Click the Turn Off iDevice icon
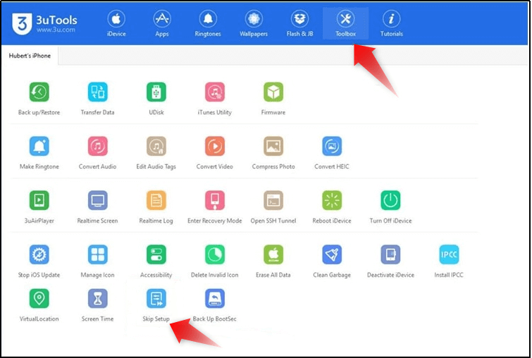This screenshot has height=358, width=532. click(x=390, y=200)
